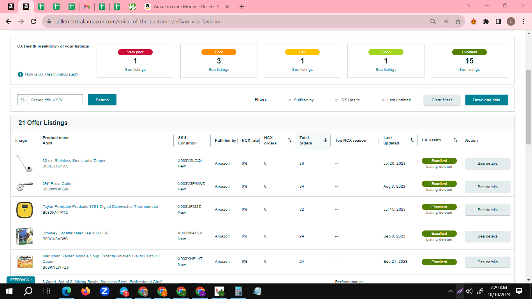Sort by Total orders arrow

[x=325, y=140]
